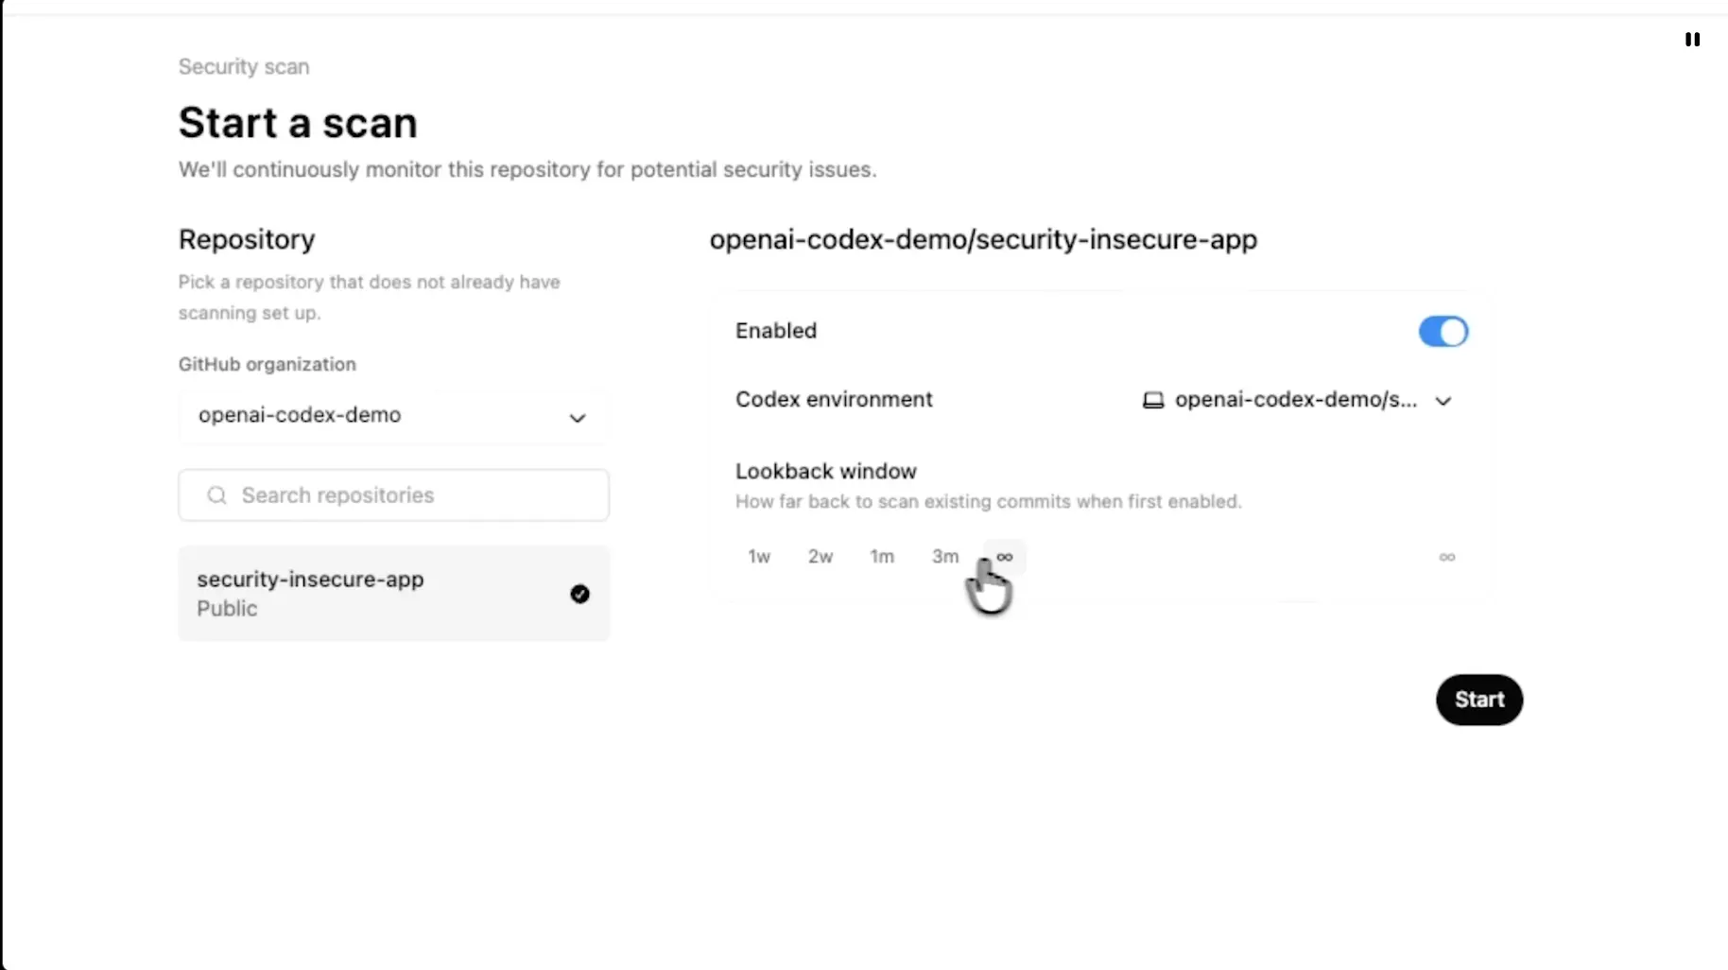Toggle the Enabled switch off

tap(1443, 331)
